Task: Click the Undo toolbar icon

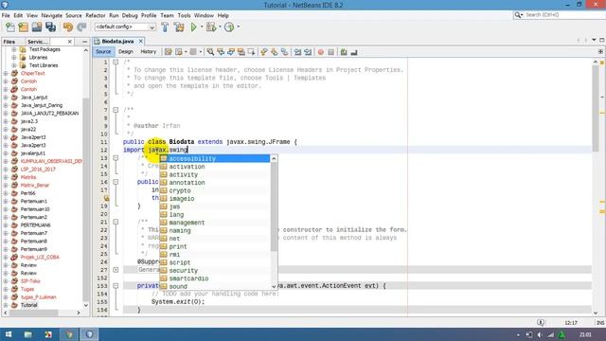Action: [x=68, y=27]
